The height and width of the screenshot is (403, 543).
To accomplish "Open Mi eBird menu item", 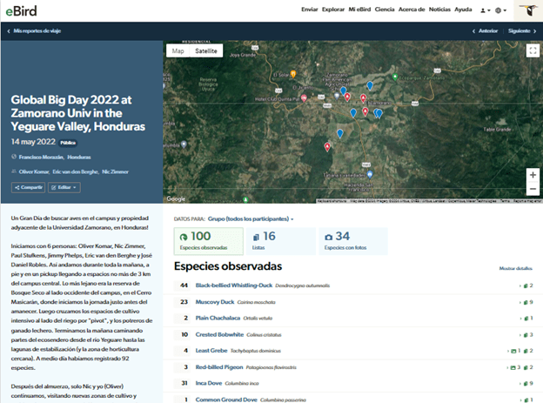I will pos(359,10).
